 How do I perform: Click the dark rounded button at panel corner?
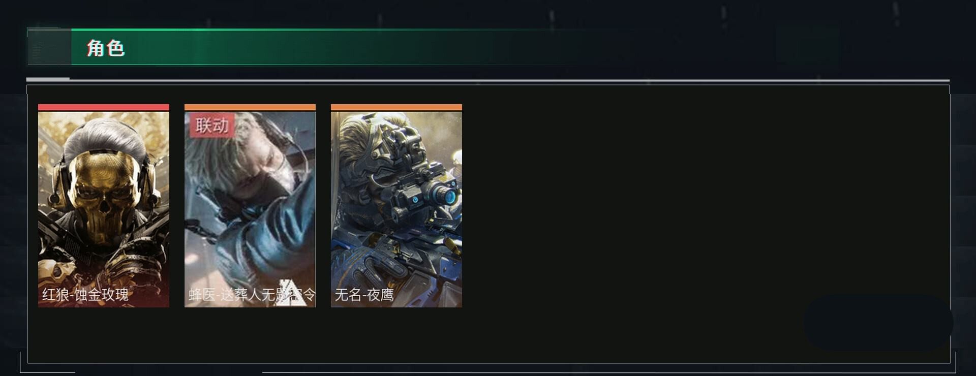(x=878, y=323)
